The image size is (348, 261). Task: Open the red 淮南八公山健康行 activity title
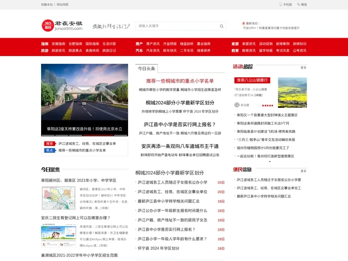tap(252, 80)
